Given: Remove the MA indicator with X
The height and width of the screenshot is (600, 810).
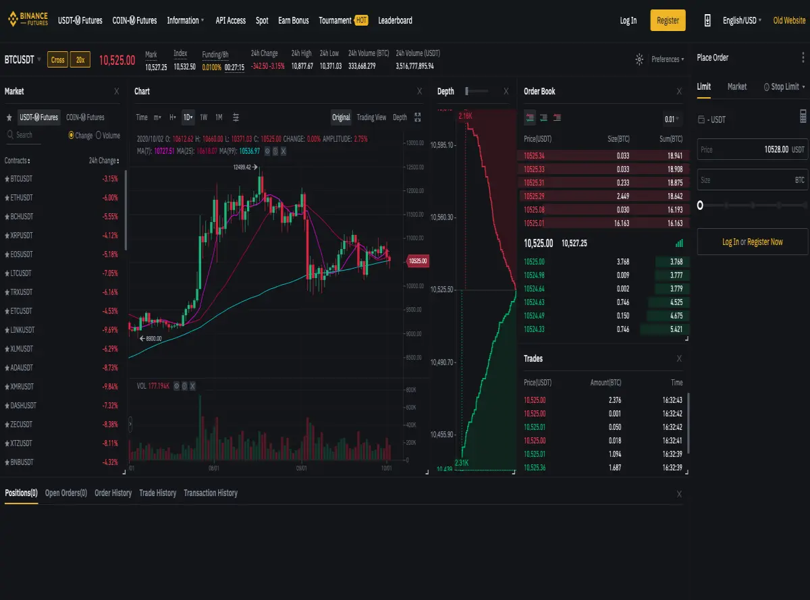Looking at the screenshot, I should 283,151.
